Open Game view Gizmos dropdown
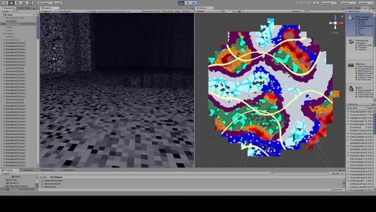Screen dimensions: 376x212 click(187, 11)
